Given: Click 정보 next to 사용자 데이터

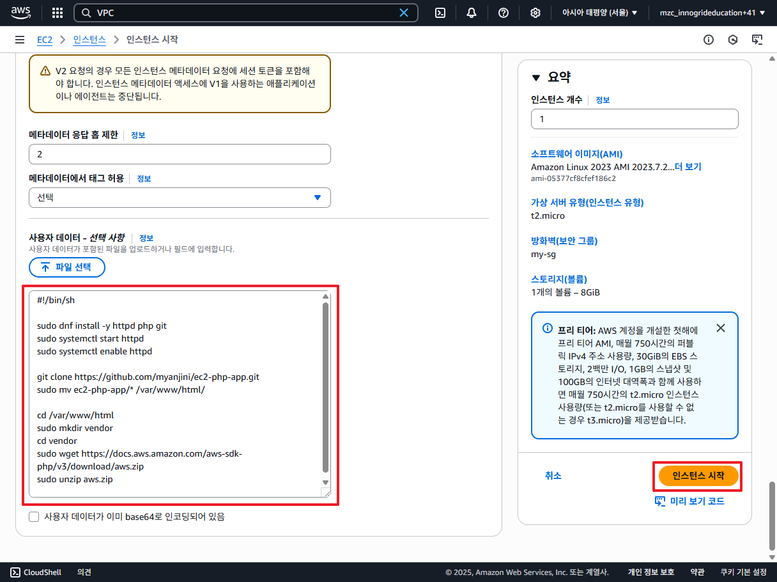Looking at the screenshot, I should click(x=146, y=238).
